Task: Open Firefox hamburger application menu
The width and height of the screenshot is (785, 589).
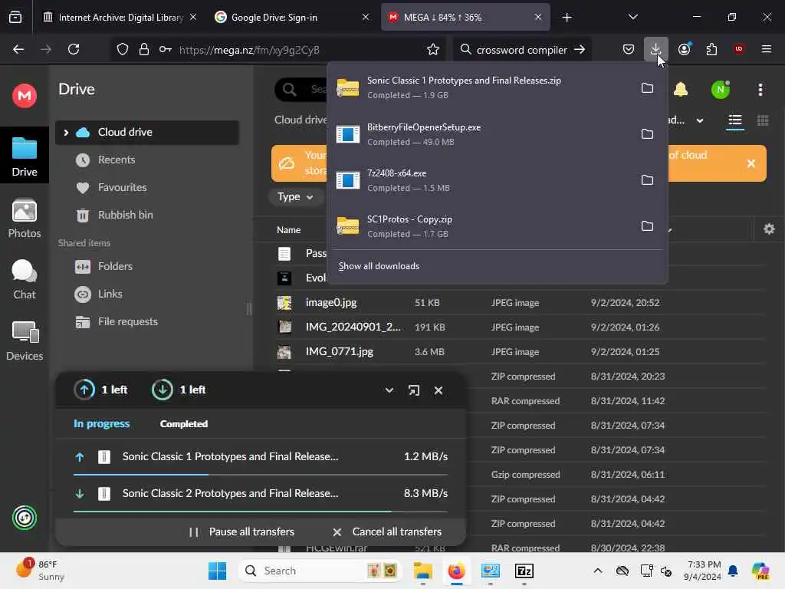Action: 767,49
